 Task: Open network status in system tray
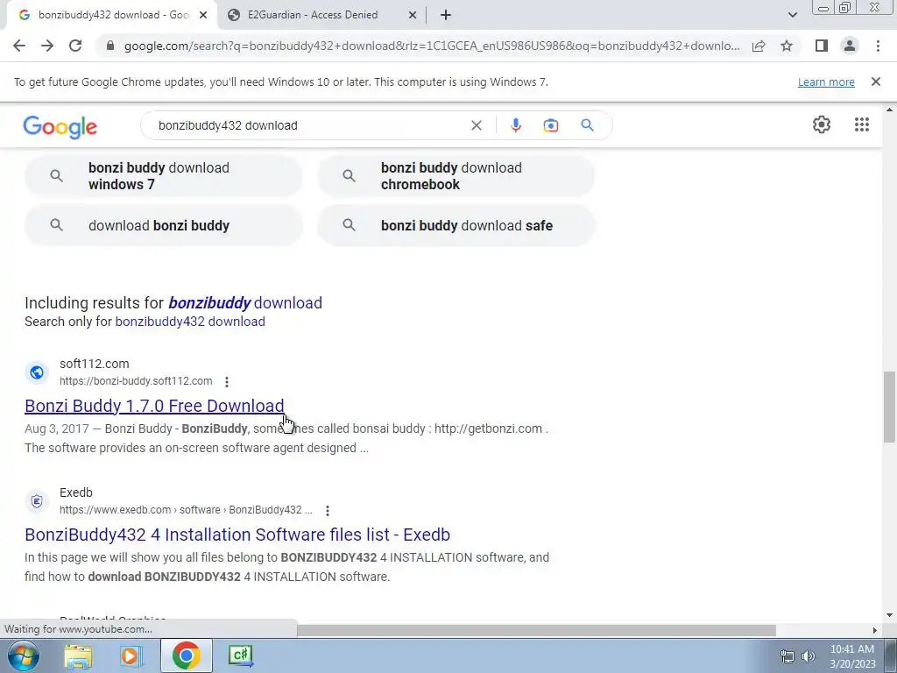pyautogui.click(x=788, y=656)
